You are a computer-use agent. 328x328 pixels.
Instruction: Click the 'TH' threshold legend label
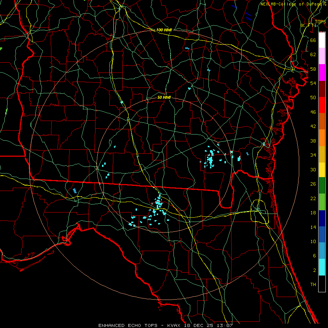313,285
